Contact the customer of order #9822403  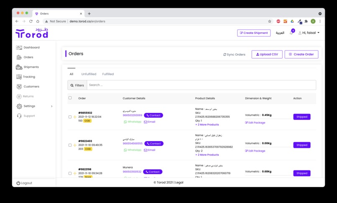coord(154,144)
